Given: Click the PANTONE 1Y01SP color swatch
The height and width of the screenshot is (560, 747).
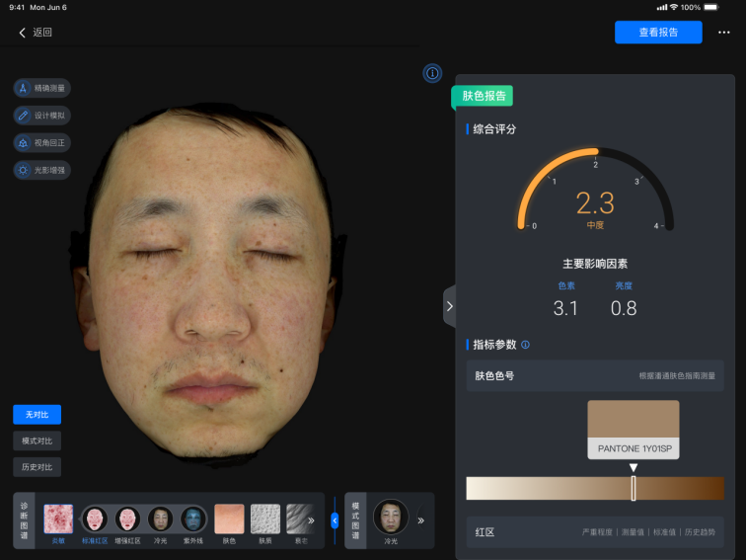Looking at the screenshot, I should [x=634, y=430].
